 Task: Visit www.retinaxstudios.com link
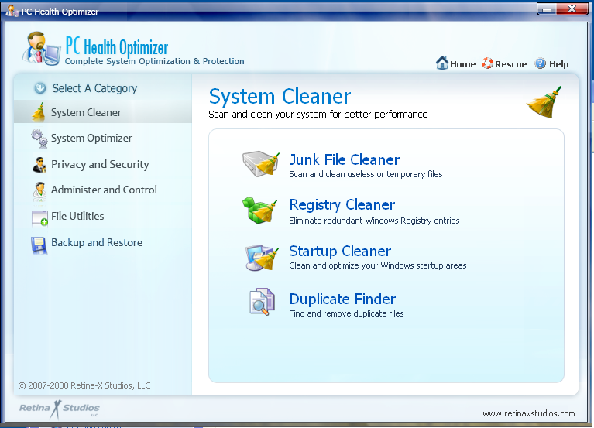coord(528,413)
